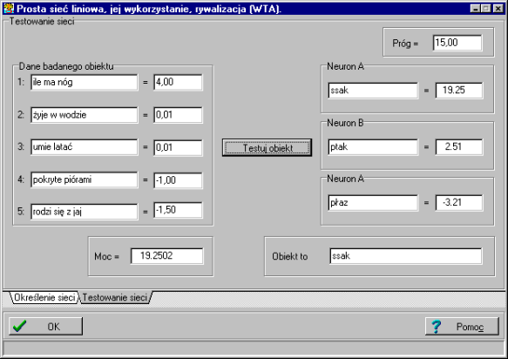Click the blue question mark Pomoc icon
The image size is (508, 359).
437,326
